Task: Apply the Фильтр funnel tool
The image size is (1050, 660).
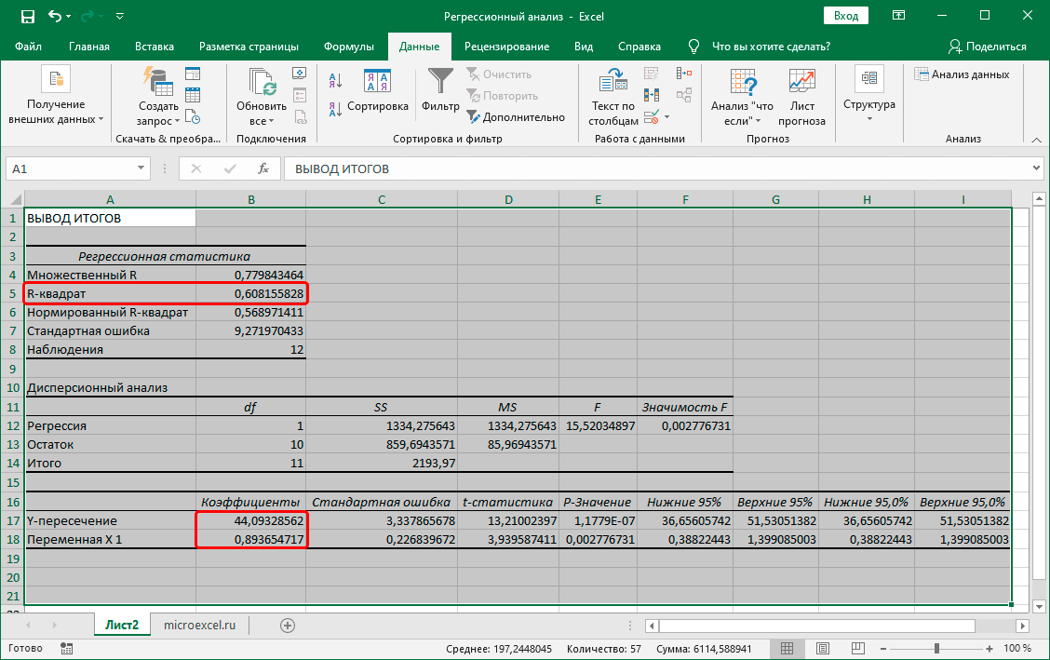Action: click(x=440, y=91)
